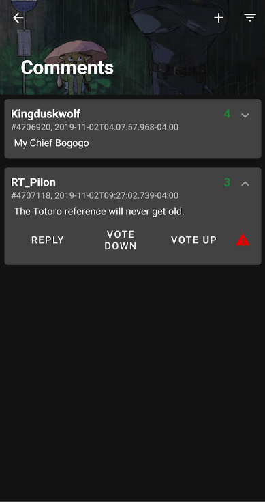This screenshot has width=265, height=502.
Task: Tap the score 3 on RT_Pilon's comment
Action: [x=227, y=182]
